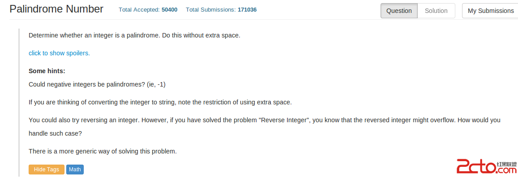This screenshot has height=178, width=518.
Task: Click the Total Accepted count 50400
Action: [x=170, y=10]
